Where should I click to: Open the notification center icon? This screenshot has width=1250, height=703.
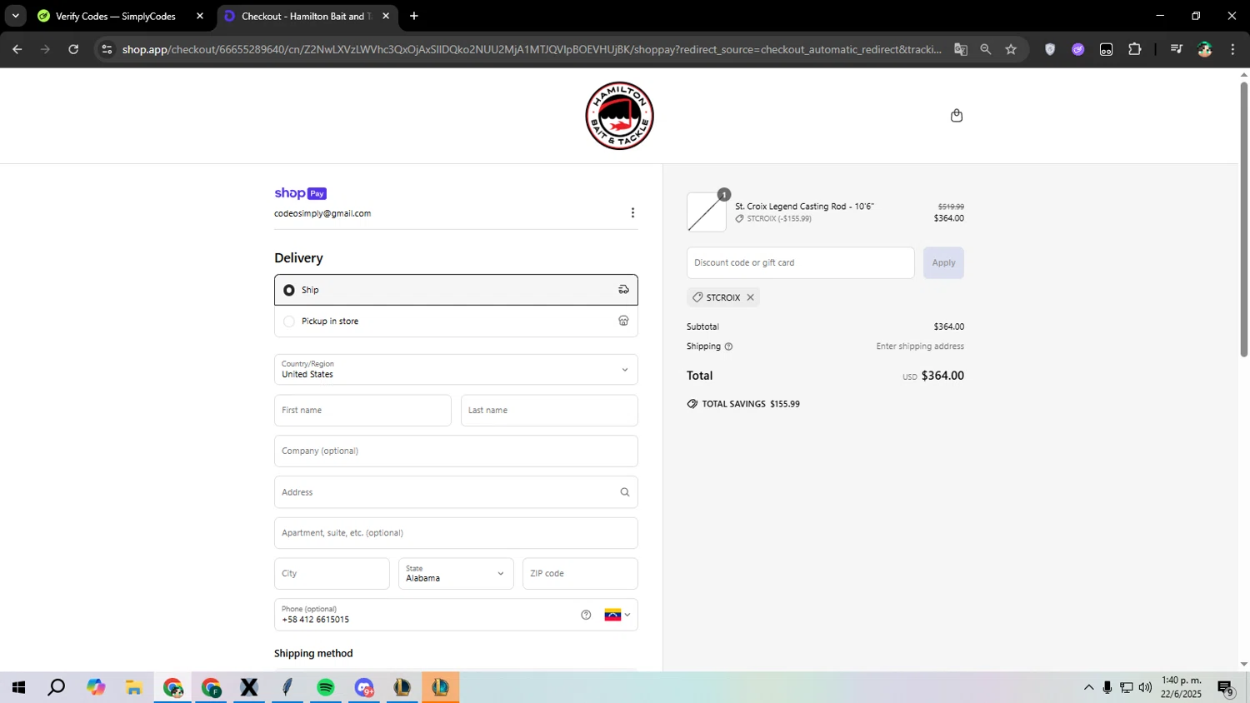click(1225, 688)
